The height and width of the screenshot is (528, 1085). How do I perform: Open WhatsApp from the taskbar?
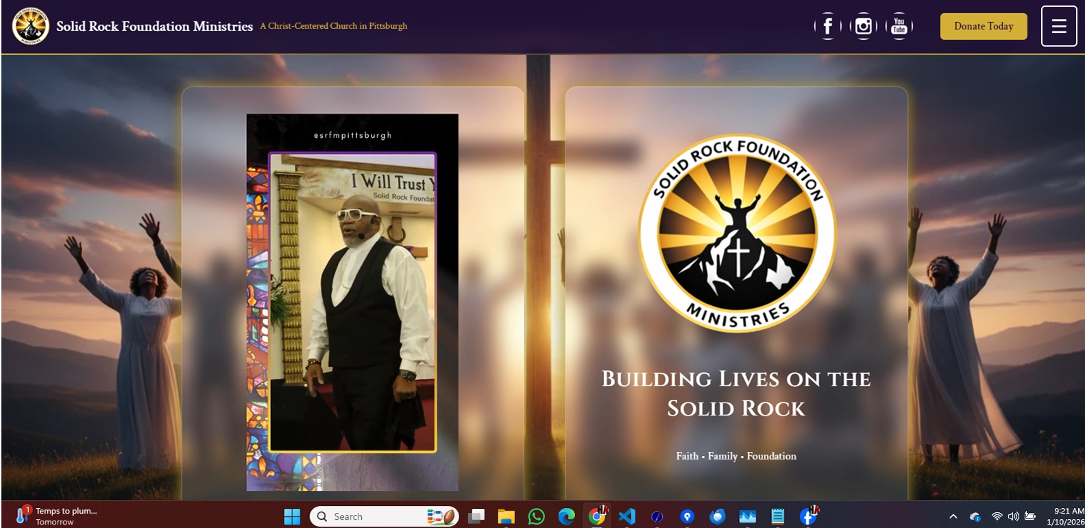pos(537,516)
